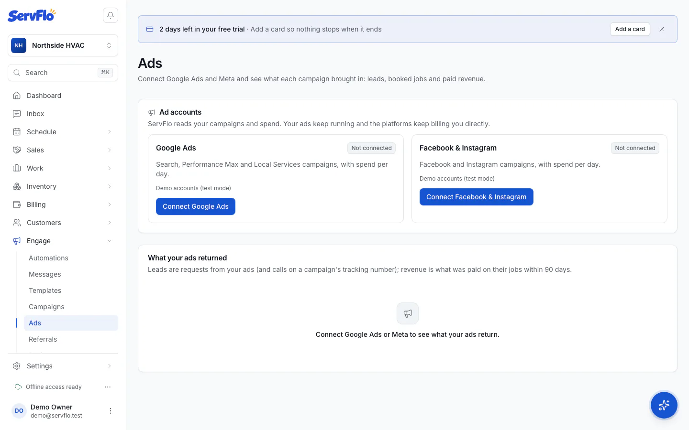Open Campaigns under Engage

tap(71, 307)
